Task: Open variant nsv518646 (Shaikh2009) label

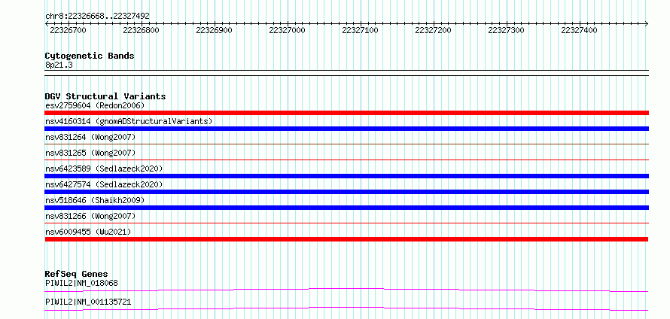Action: pos(95,200)
